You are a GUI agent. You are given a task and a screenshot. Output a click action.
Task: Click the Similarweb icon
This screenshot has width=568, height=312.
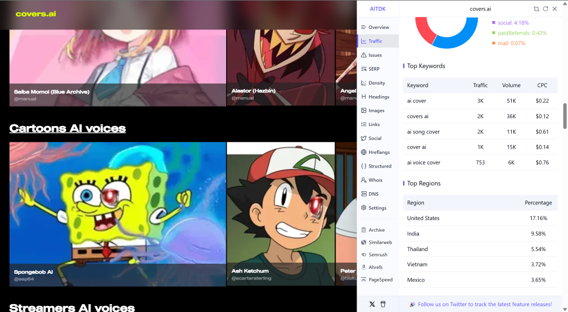[x=364, y=242]
